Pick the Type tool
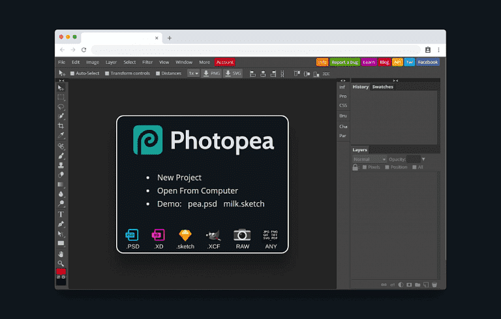Screen dimensions: 501x319 point(61,214)
